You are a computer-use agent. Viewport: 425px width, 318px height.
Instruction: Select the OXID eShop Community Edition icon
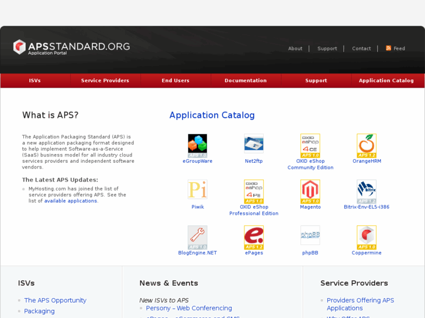pyautogui.click(x=310, y=146)
